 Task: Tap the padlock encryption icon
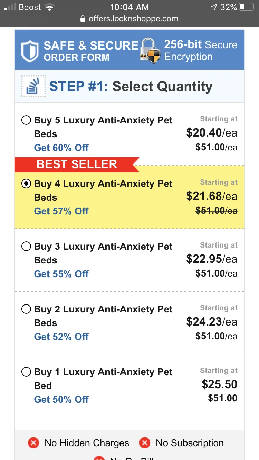click(151, 50)
